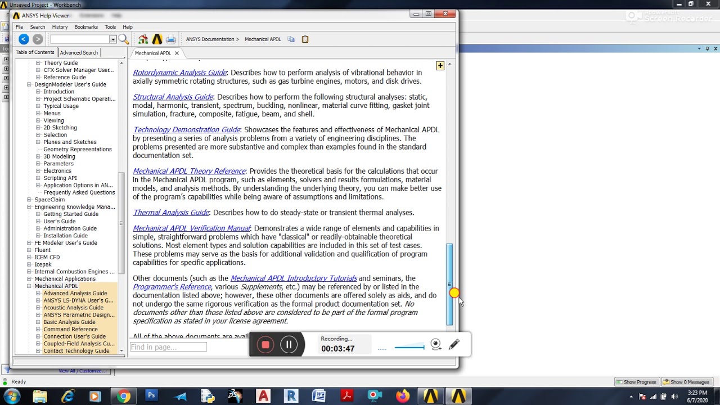The image size is (720, 405).
Task: Stop the screen recording
Action: tap(265, 345)
